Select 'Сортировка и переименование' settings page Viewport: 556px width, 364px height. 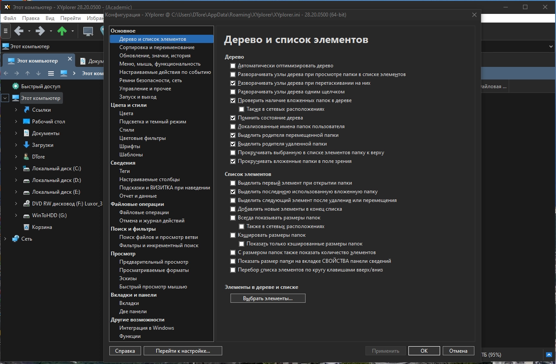(157, 47)
